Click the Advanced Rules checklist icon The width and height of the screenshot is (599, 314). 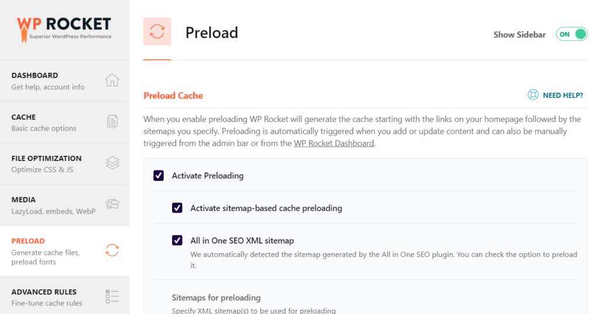click(112, 296)
